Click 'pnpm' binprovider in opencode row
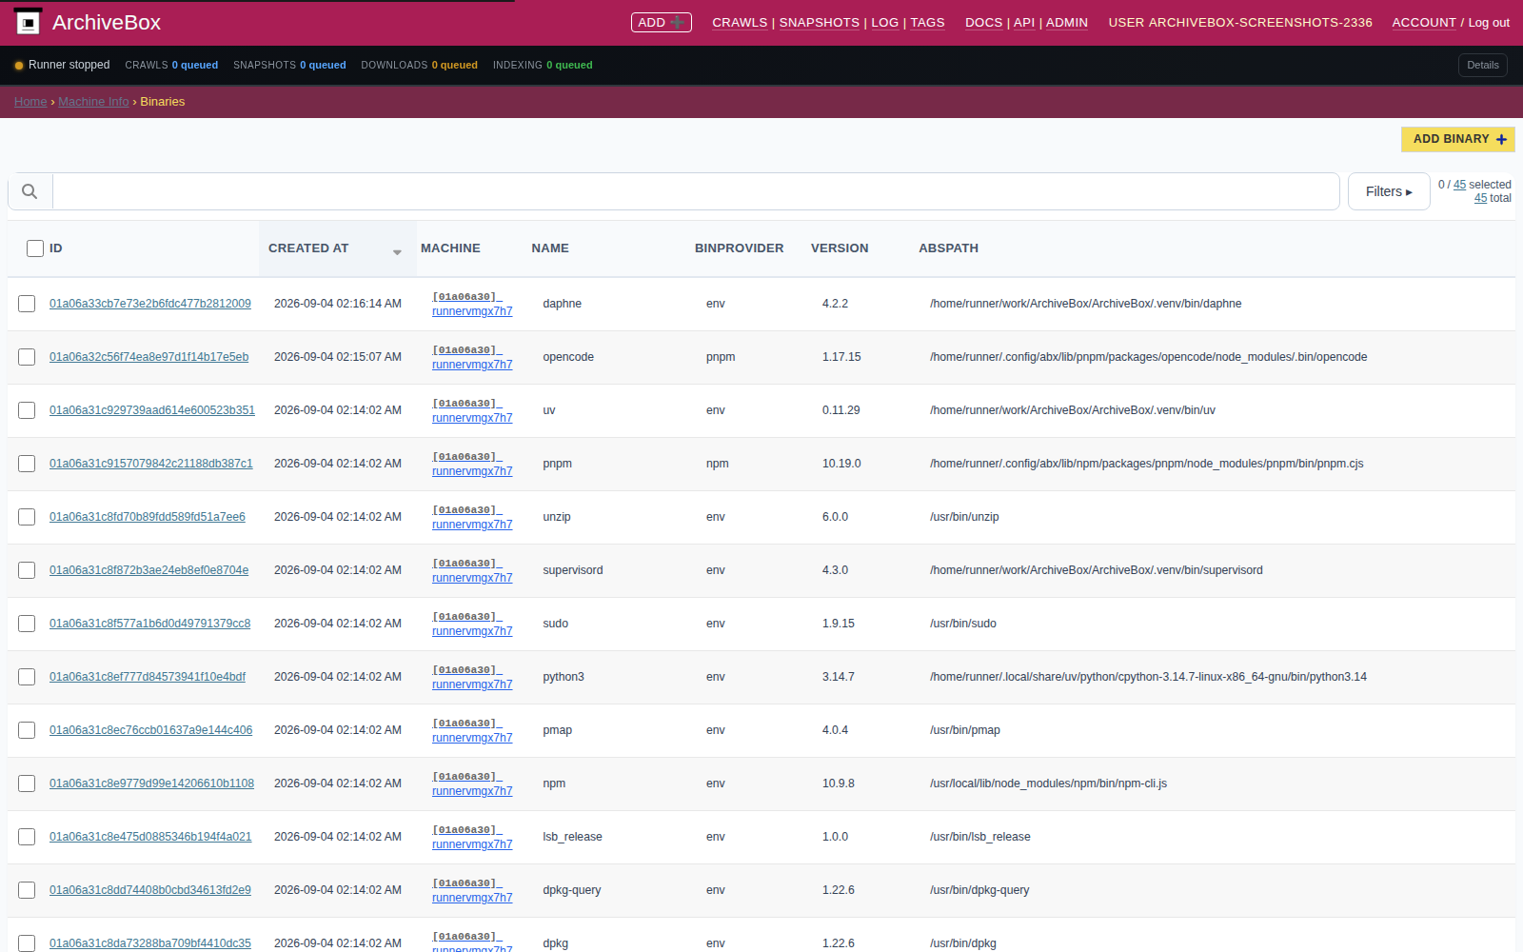This screenshot has height=952, width=1523. click(x=720, y=357)
